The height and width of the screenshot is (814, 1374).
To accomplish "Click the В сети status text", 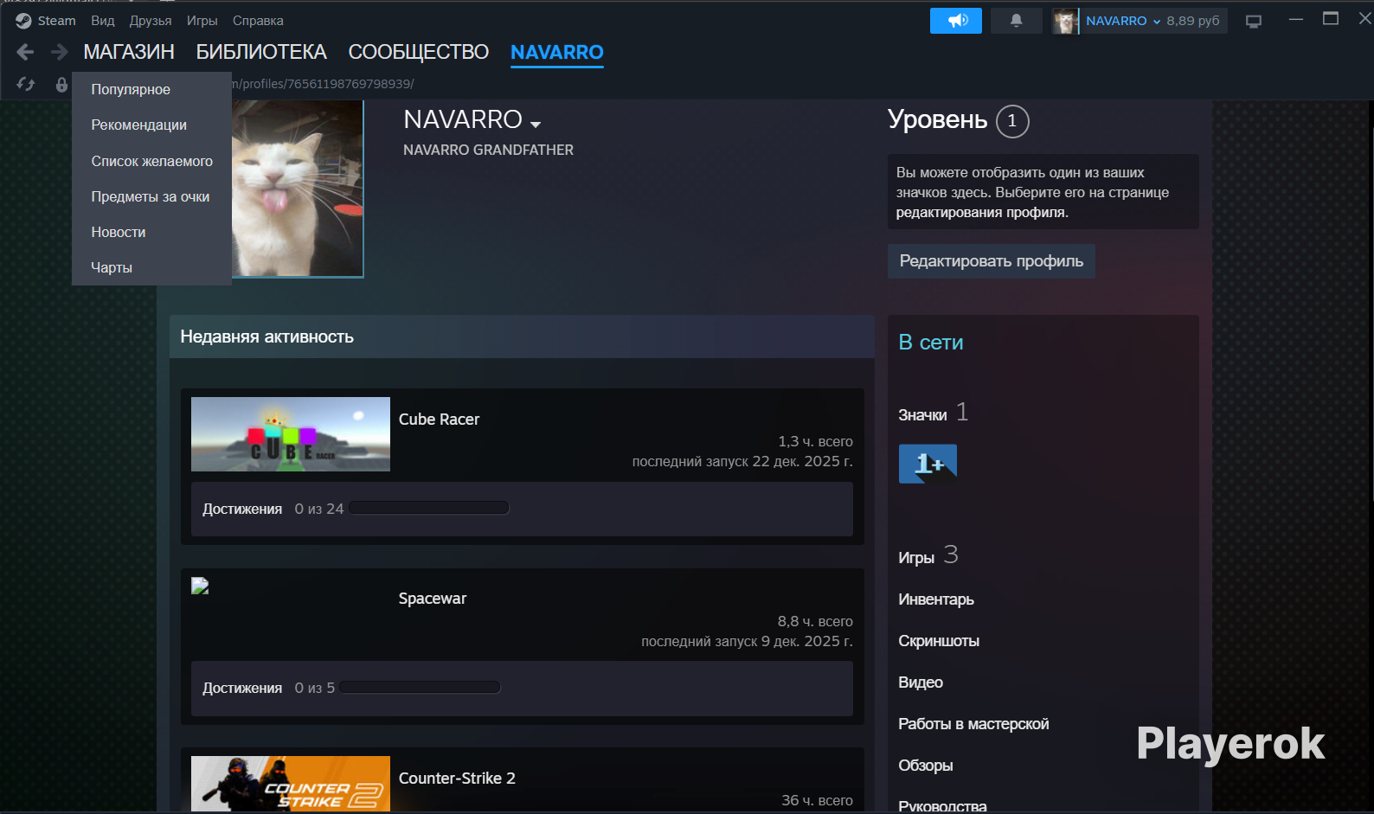I will (931, 343).
